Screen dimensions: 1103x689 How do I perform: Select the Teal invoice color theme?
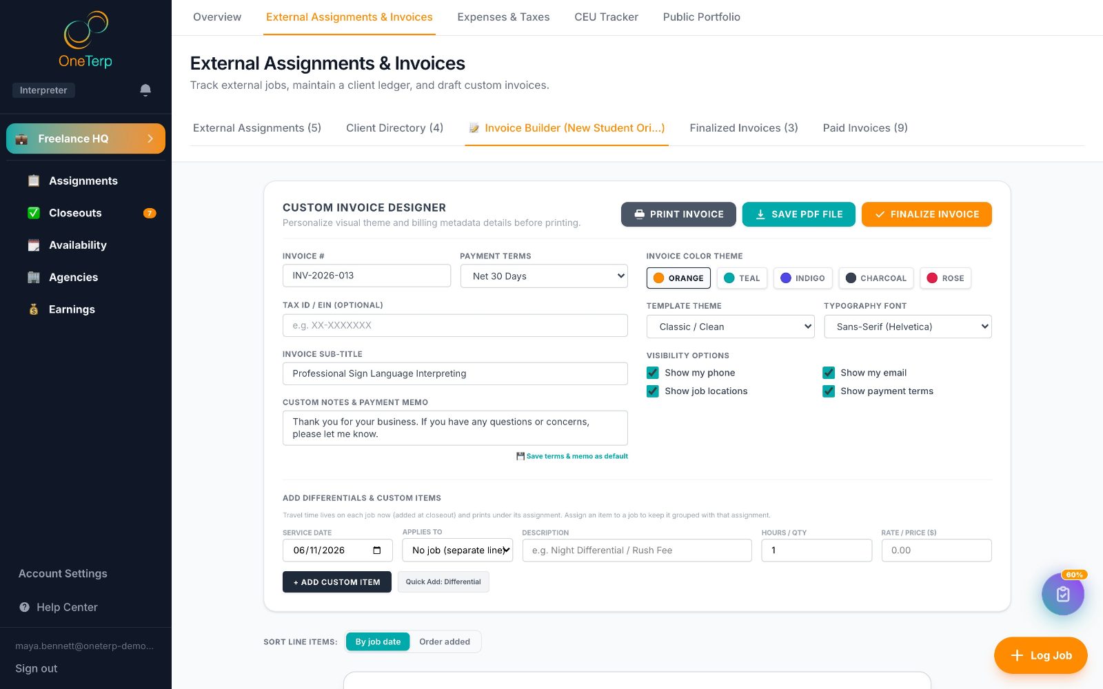click(742, 278)
